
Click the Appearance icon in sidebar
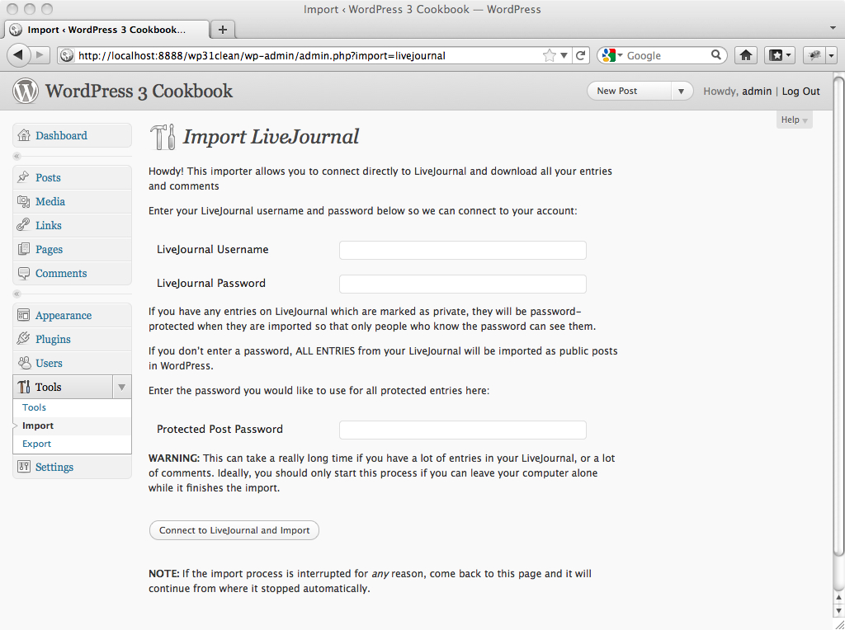click(x=23, y=315)
